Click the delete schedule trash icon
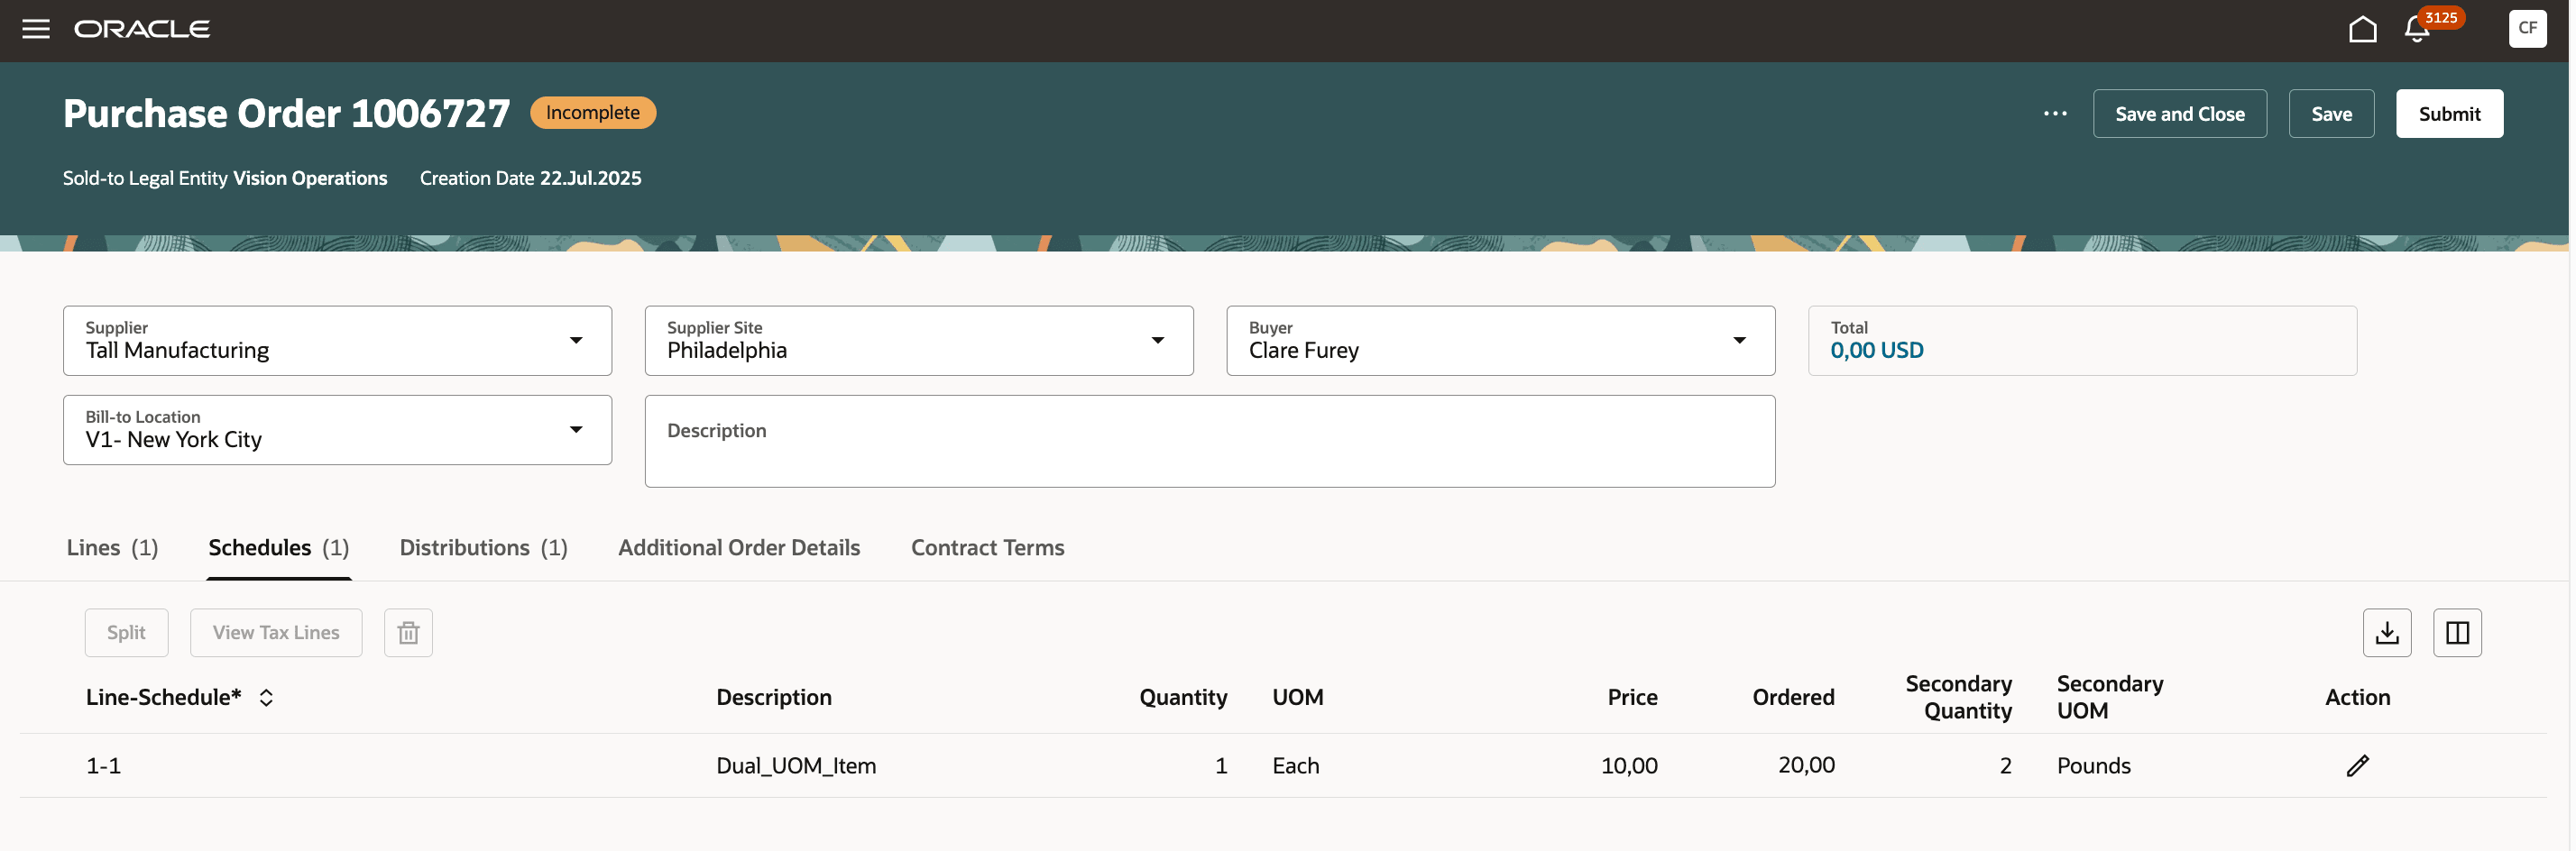2576x851 pixels. point(408,633)
